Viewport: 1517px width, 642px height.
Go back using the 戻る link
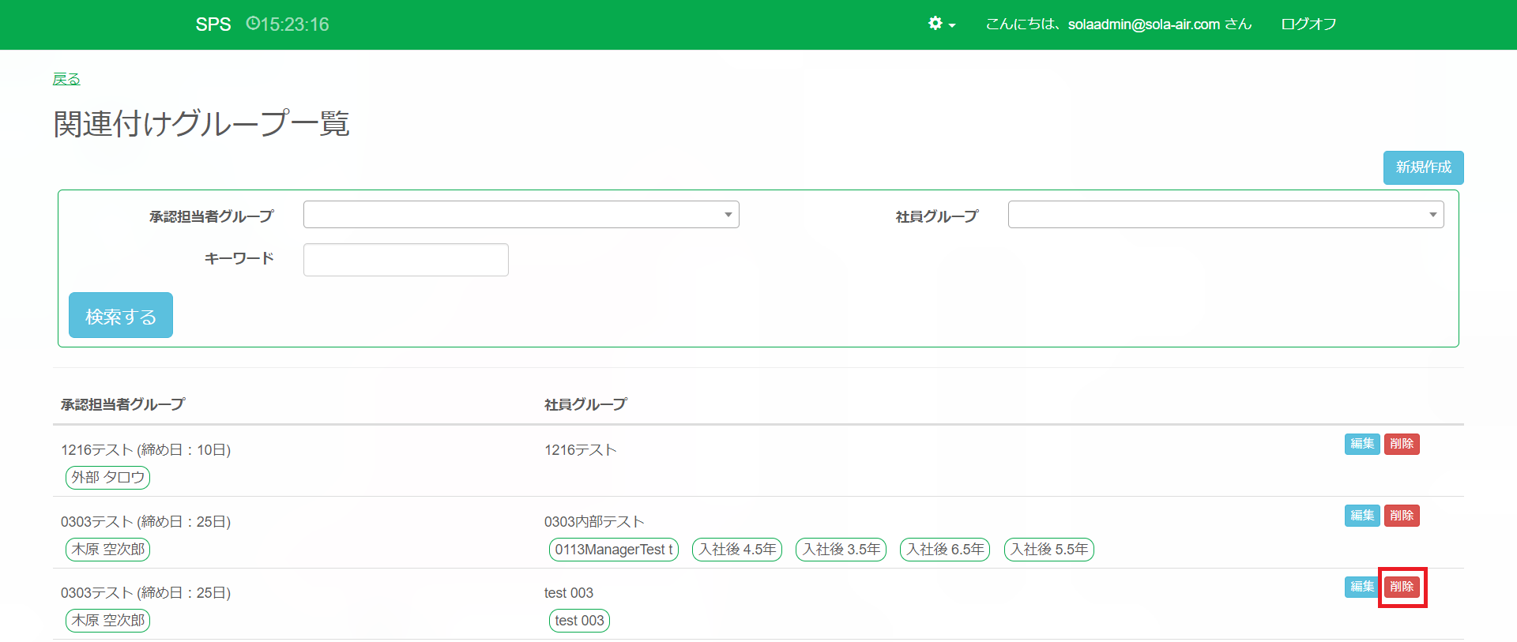(66, 79)
